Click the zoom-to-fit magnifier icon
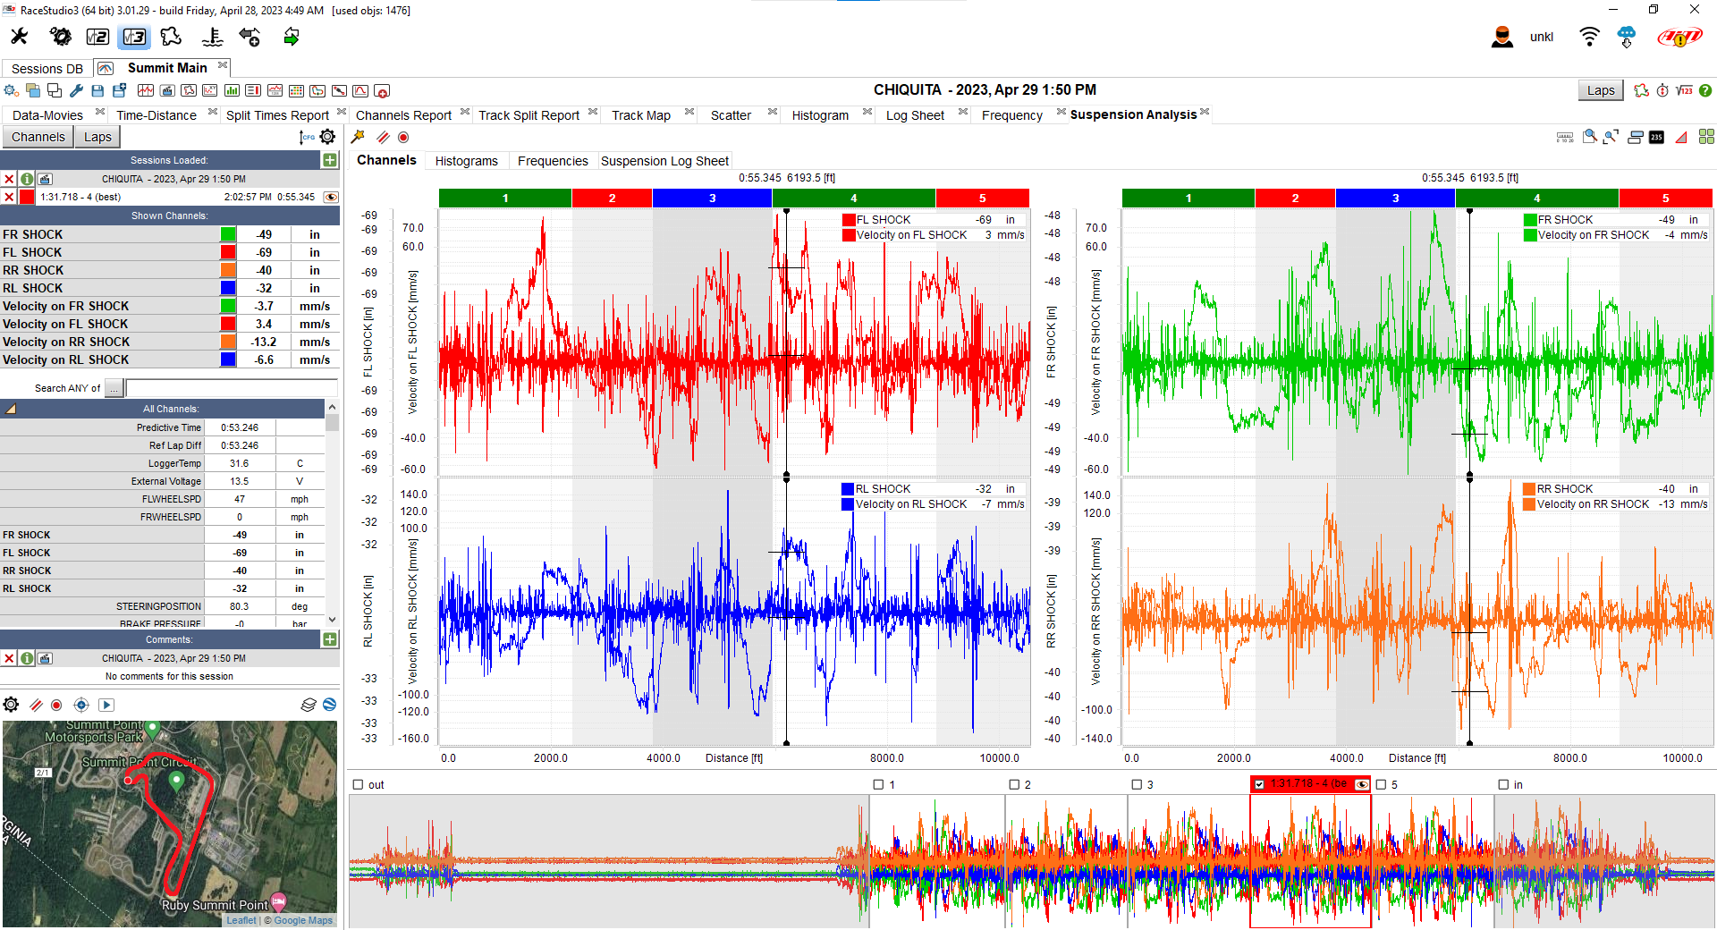Viewport: 1717px width, 930px height. (1611, 137)
